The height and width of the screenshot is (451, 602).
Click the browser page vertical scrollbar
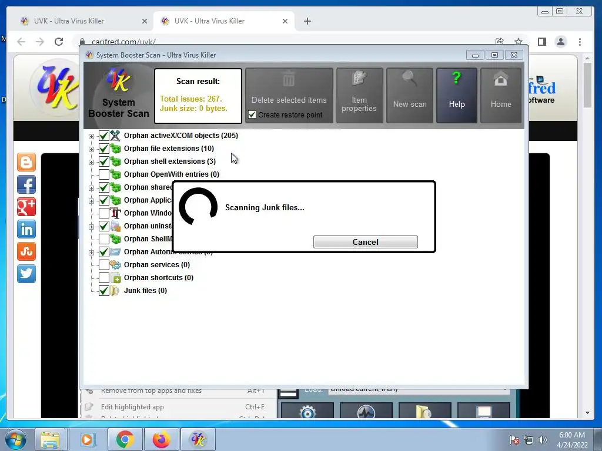click(587, 85)
